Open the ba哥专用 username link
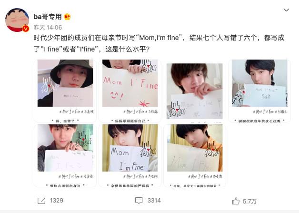The width and height of the screenshot is (299, 213). point(48,17)
